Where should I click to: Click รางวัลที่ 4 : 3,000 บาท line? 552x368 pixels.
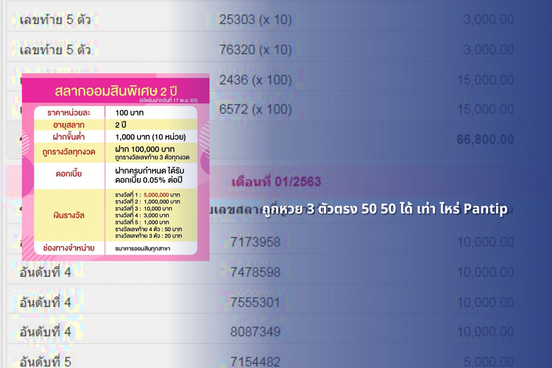click(142, 215)
